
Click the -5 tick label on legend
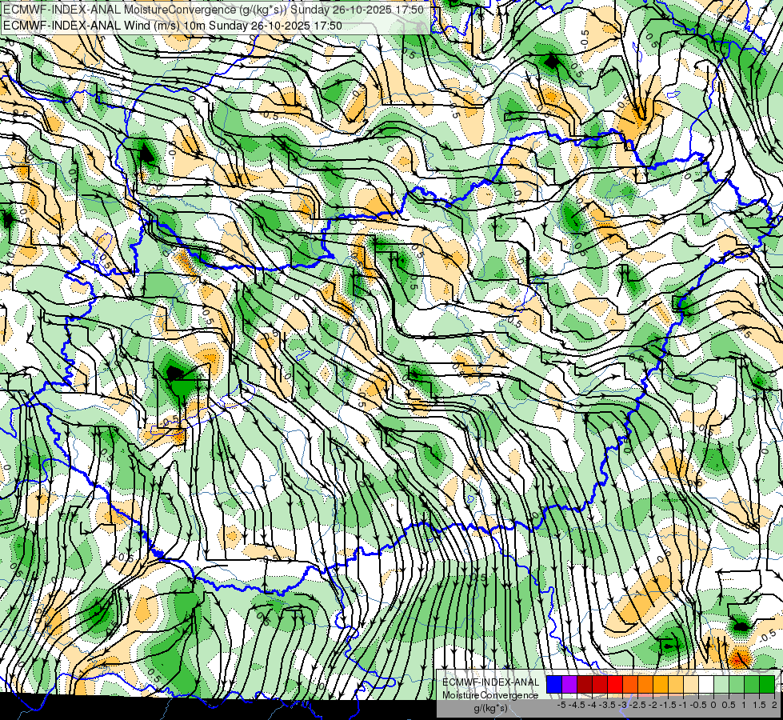pyautogui.click(x=561, y=705)
